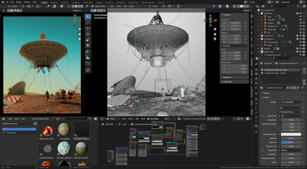307x169 pixels.
Task: Select the Unassigned catalog in asset browser
Action: [19, 133]
